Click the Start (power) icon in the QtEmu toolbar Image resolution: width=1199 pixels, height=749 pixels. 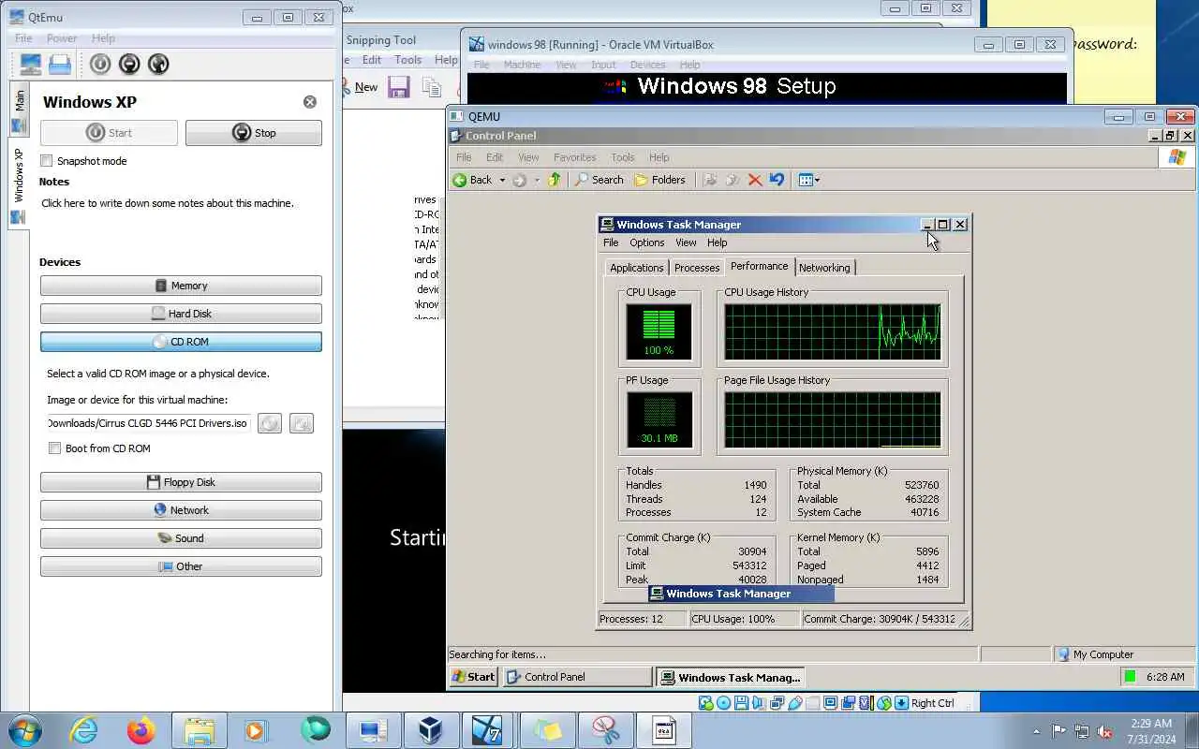(x=100, y=64)
